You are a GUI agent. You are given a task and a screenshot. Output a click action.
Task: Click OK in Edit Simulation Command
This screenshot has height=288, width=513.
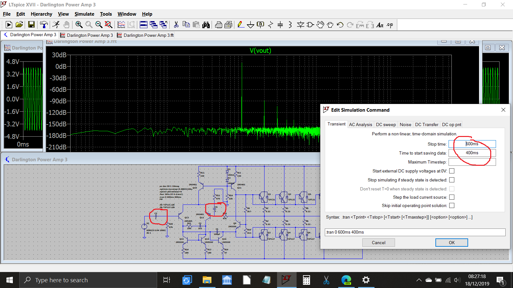[452, 243]
